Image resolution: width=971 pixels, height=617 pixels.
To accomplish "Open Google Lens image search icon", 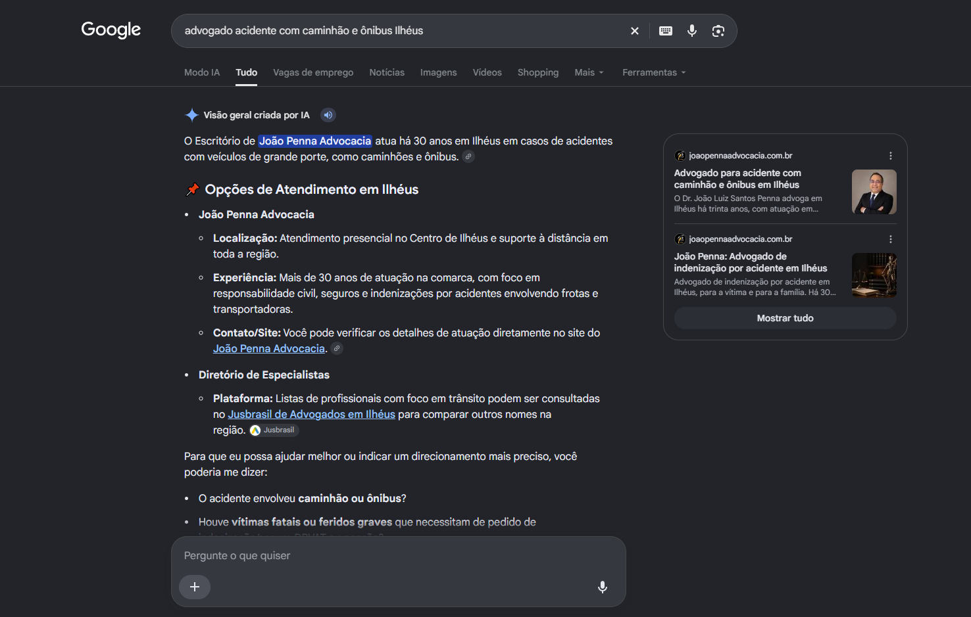I will point(718,31).
